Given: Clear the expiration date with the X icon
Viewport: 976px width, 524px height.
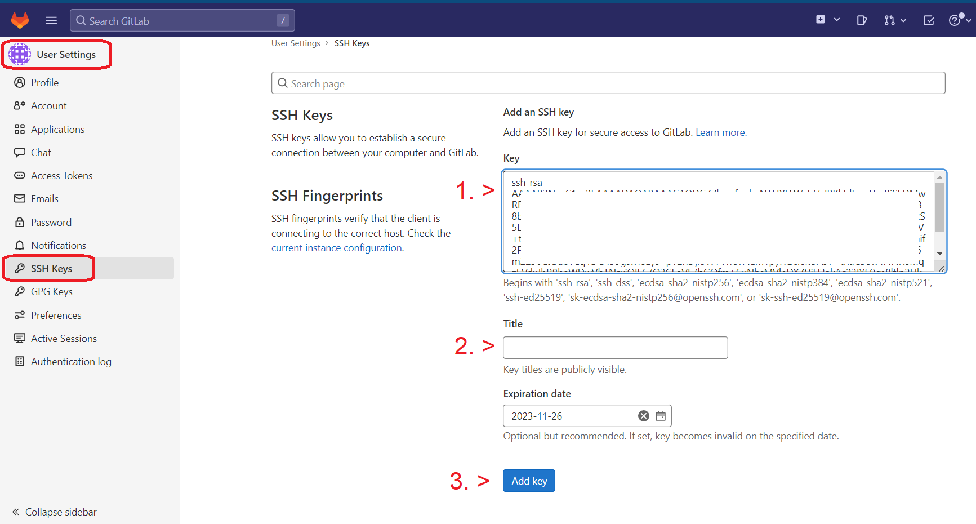Looking at the screenshot, I should pos(644,416).
